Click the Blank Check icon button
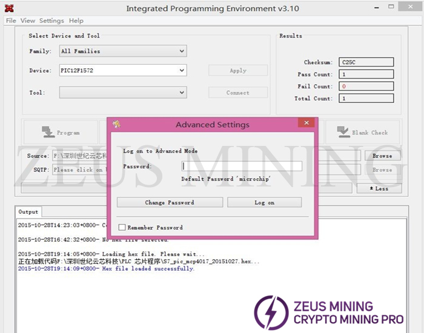Viewport: 424px width, 333px height. click(362, 132)
